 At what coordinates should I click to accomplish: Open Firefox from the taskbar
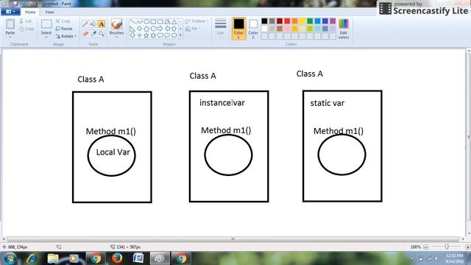[117, 258]
